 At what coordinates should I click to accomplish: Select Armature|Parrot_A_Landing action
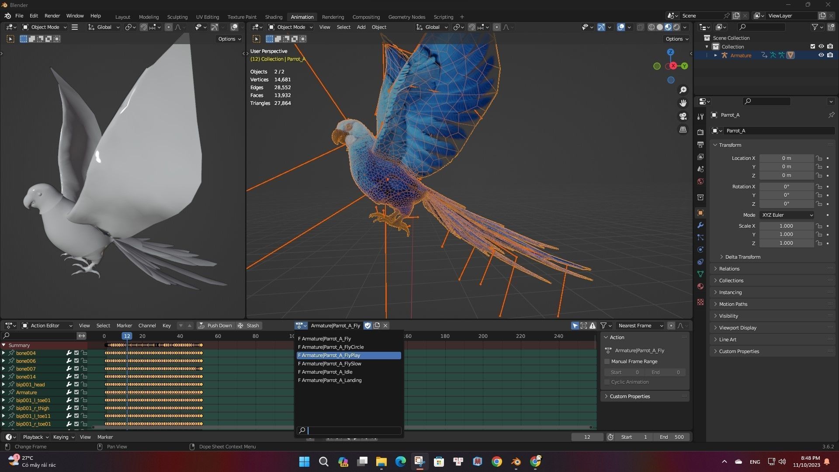349,380
